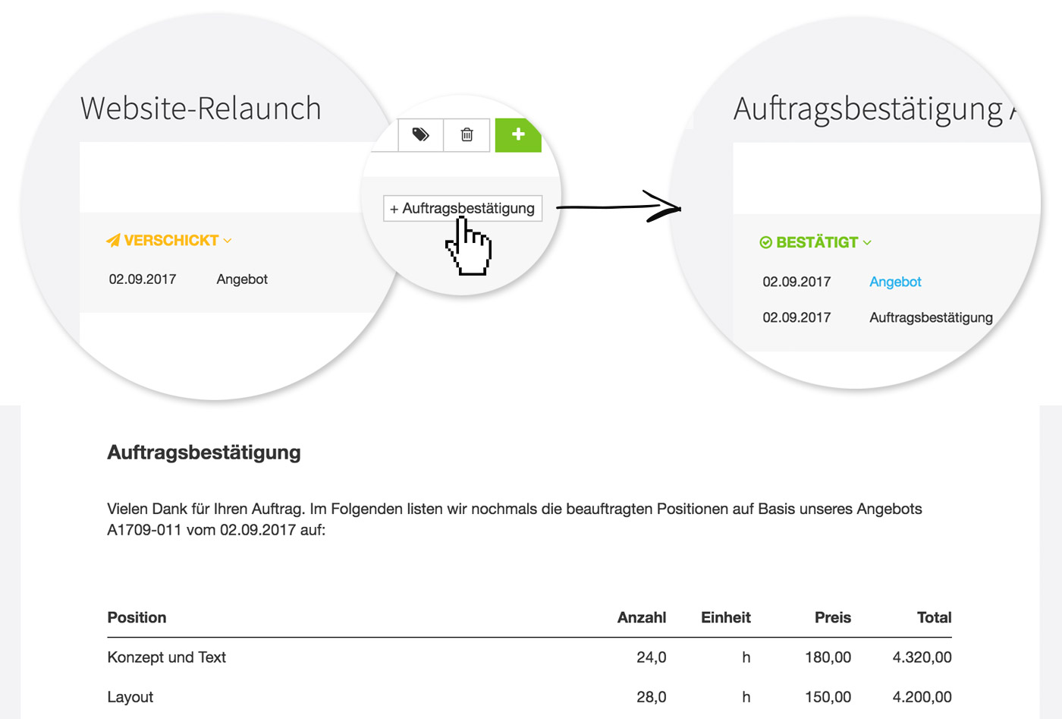Click the 24,0 quantity value
The height and width of the screenshot is (719, 1062).
(652, 658)
